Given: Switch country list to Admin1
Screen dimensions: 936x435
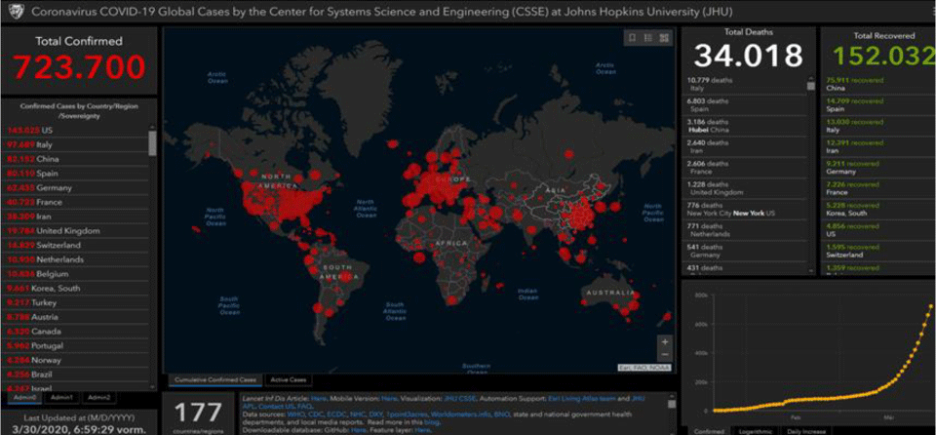Looking at the screenshot, I should (x=60, y=397).
